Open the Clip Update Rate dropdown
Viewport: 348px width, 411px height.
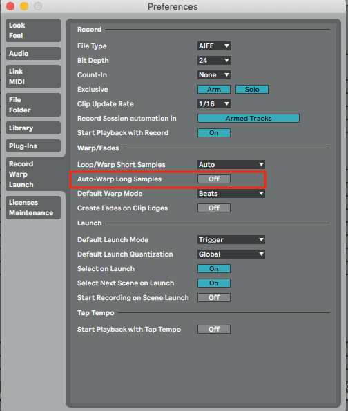pyautogui.click(x=214, y=104)
